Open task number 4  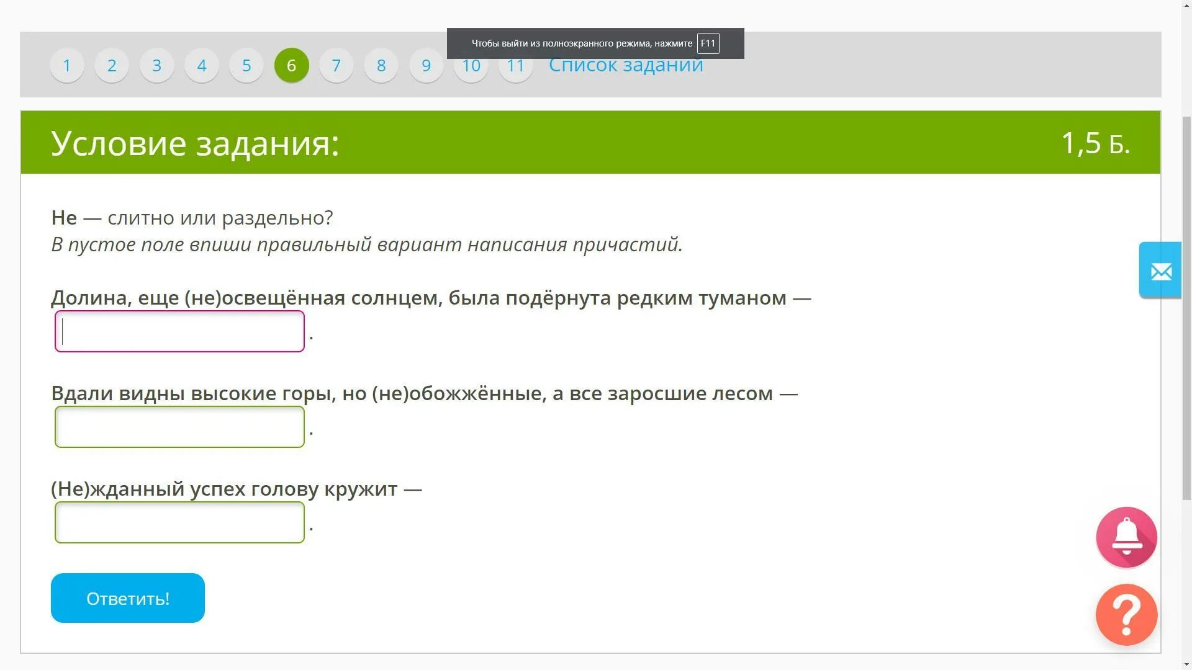[202, 65]
